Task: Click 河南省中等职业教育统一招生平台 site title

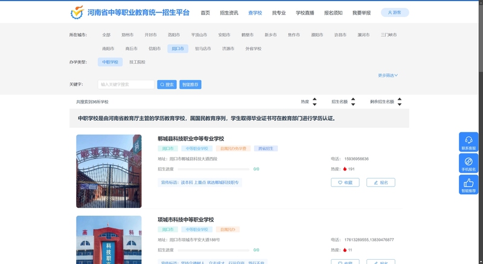Action: [x=138, y=12]
